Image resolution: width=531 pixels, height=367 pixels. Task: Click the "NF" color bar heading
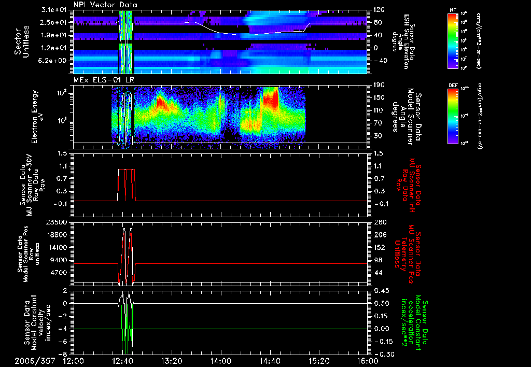453,10
